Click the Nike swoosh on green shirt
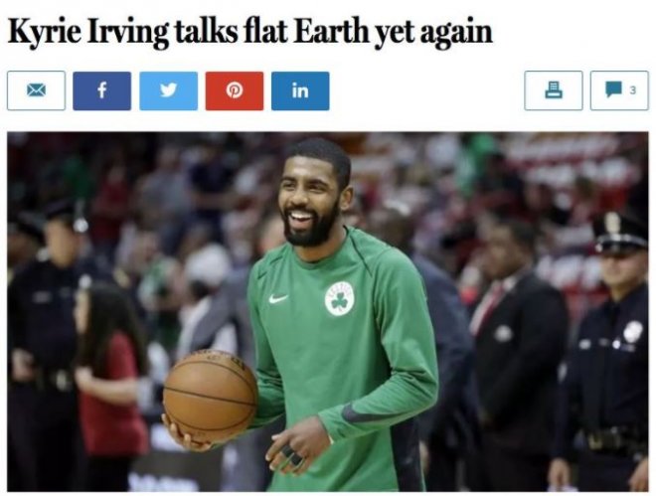The height and width of the screenshot is (496, 656). (278, 298)
